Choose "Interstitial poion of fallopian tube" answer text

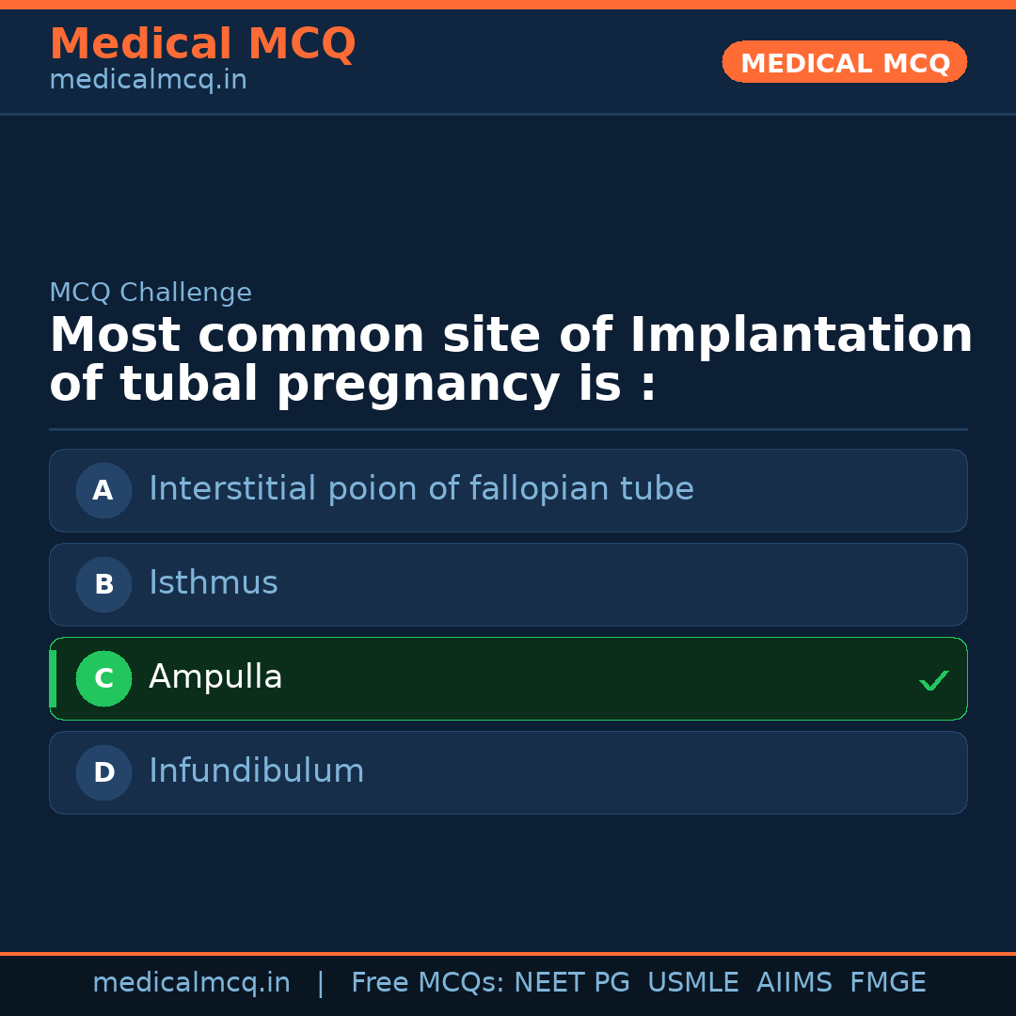coord(421,489)
